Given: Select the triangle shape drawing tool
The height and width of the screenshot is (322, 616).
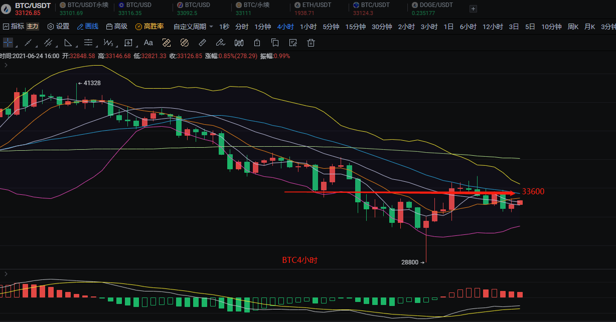Looking at the screenshot, I should pyautogui.click(x=68, y=43).
